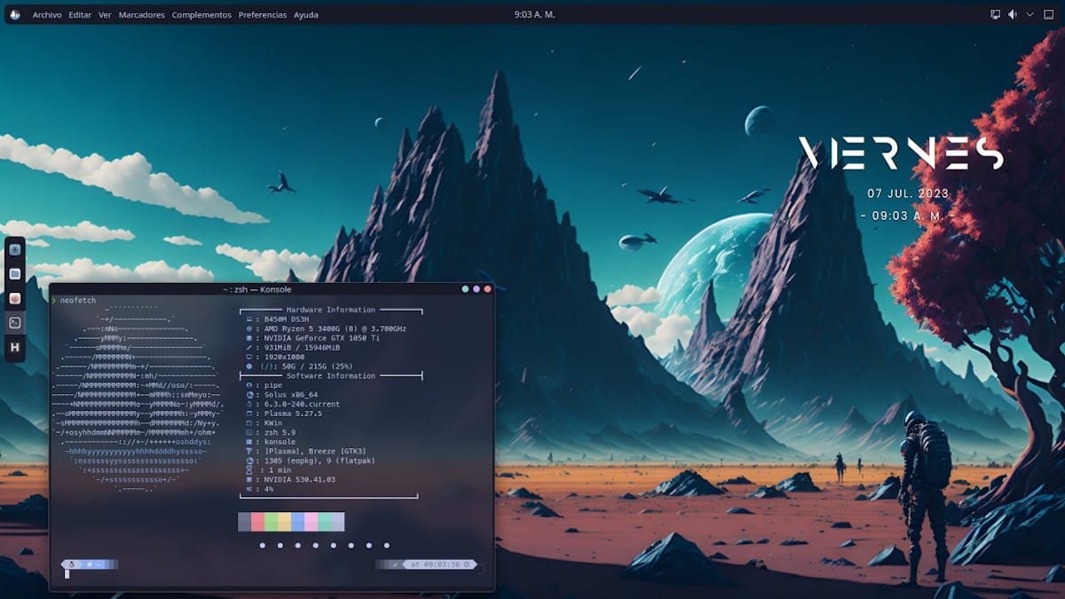The image size is (1065, 599).
Task: Click the yellow color block in neofetch palette
Action: tap(284, 521)
